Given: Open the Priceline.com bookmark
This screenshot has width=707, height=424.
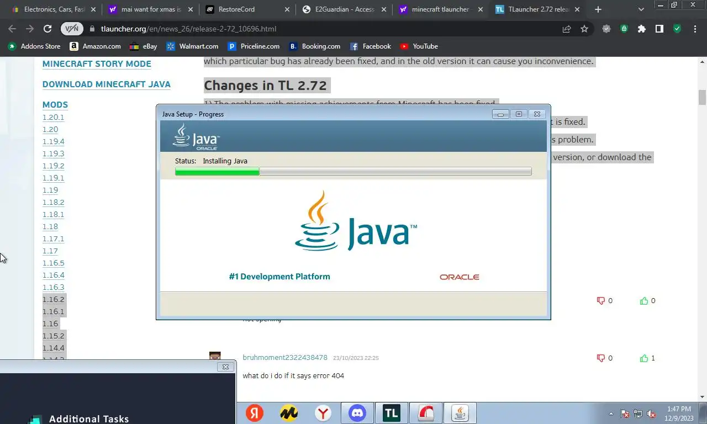Looking at the screenshot, I should point(254,46).
